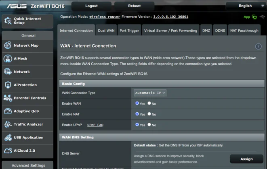Open the UPnP FAQ link
267x169 pixels.
[x=95, y=125]
